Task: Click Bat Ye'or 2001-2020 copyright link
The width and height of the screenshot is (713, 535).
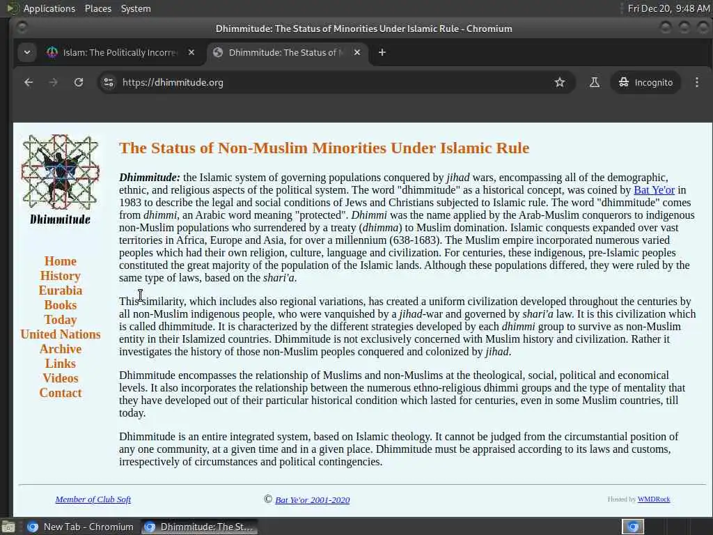Action: coord(313,500)
